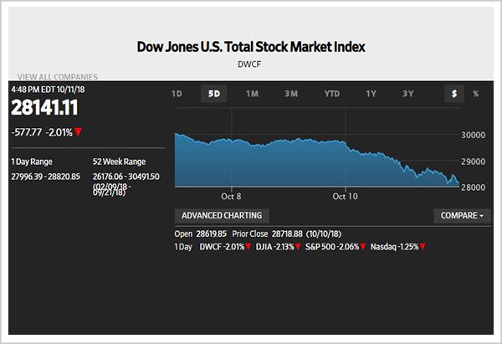
Task: Select the 5D chart range tab
Action: (x=213, y=94)
